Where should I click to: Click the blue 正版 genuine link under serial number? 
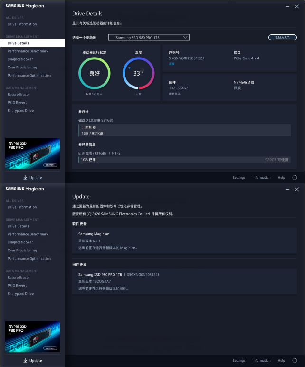tap(172, 64)
